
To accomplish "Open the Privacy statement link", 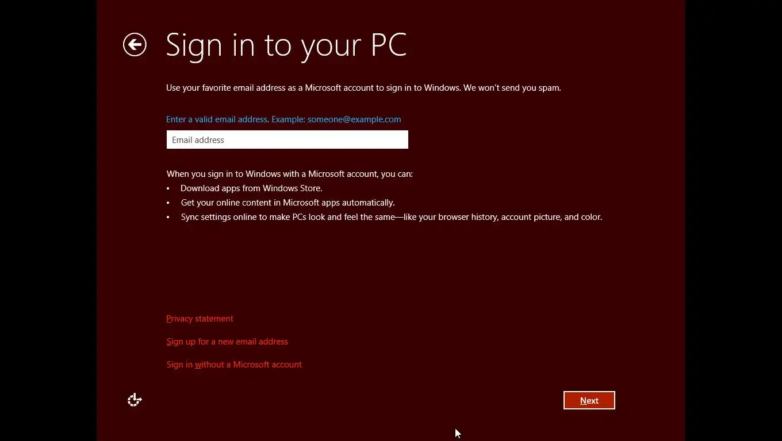I will tap(200, 319).
